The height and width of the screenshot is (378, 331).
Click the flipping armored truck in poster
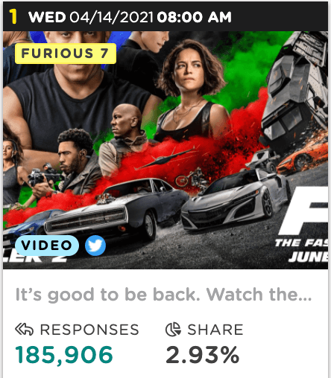pyautogui.click(x=294, y=92)
